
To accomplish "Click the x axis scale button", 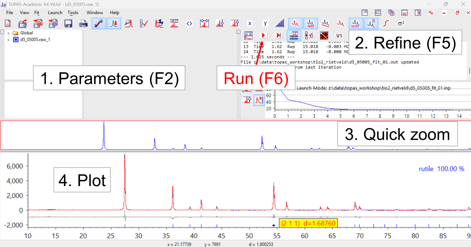I will 250,23.
